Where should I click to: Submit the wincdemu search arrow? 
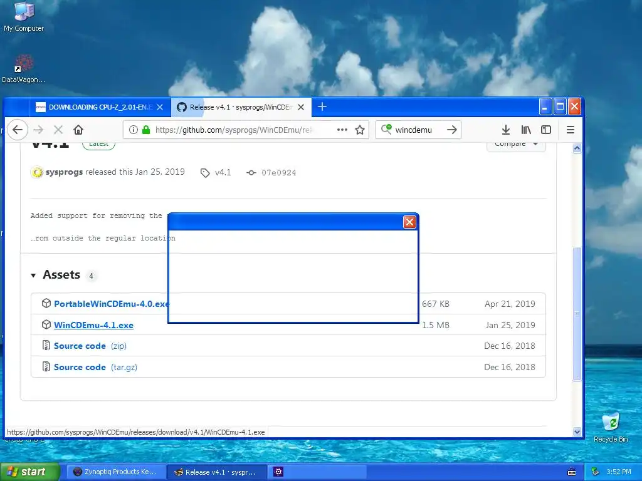coord(452,130)
